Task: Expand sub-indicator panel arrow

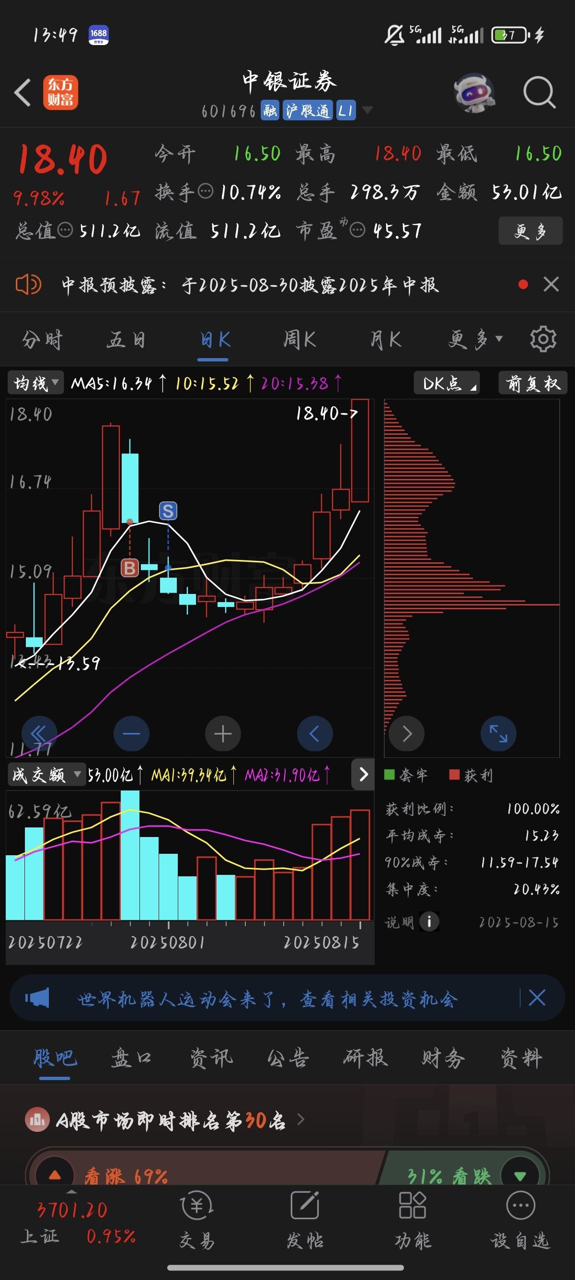Action: pyautogui.click(x=363, y=774)
